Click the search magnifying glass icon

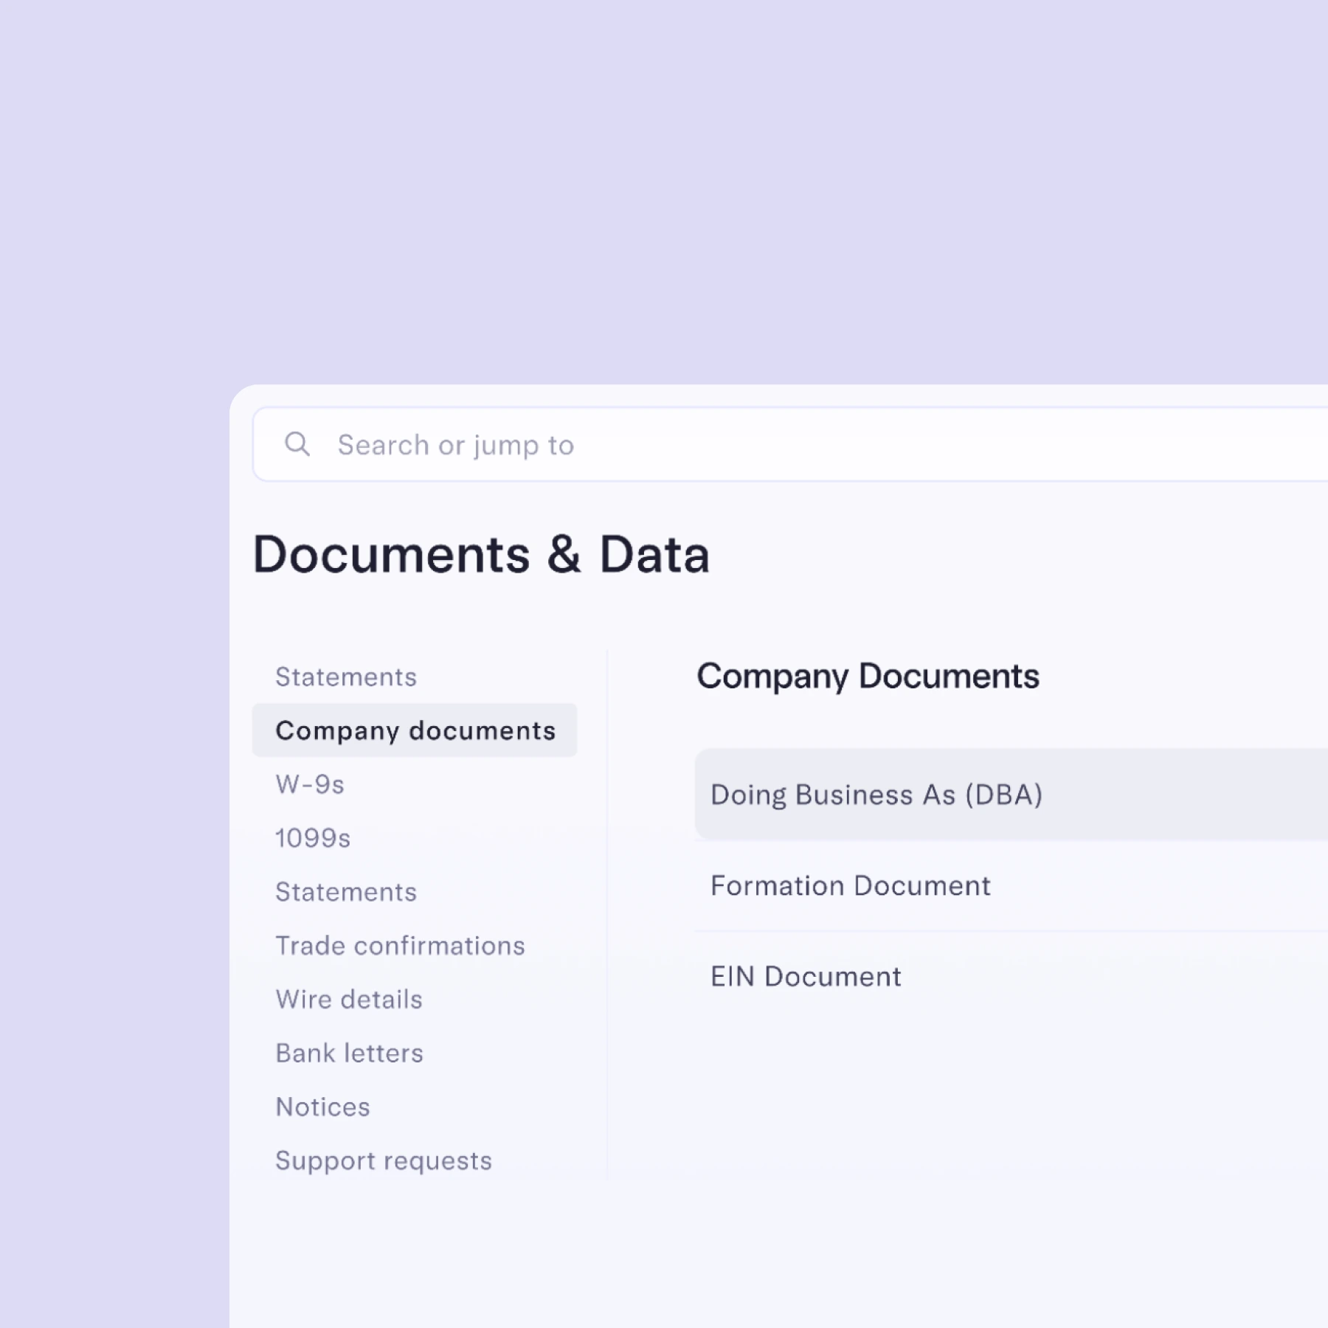pyautogui.click(x=299, y=443)
